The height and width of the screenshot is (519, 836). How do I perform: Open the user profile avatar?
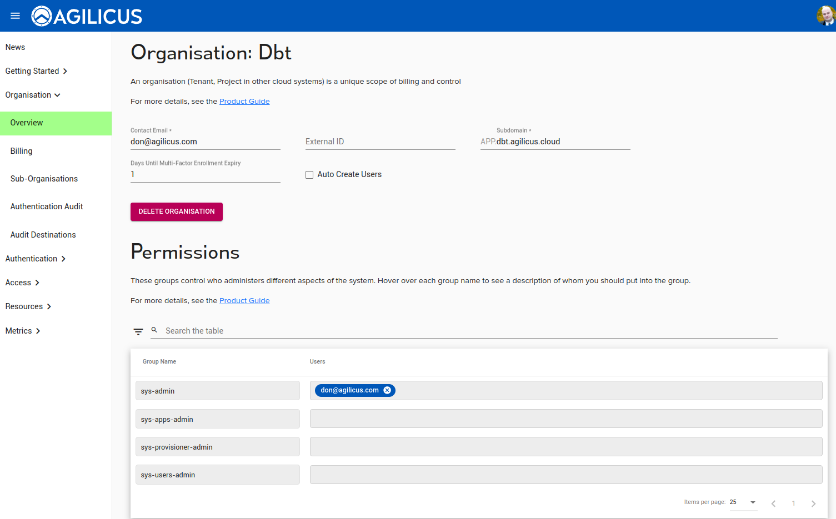825,16
